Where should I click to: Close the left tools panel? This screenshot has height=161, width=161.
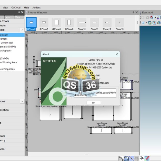pyautogui.click(x=22, y=12)
